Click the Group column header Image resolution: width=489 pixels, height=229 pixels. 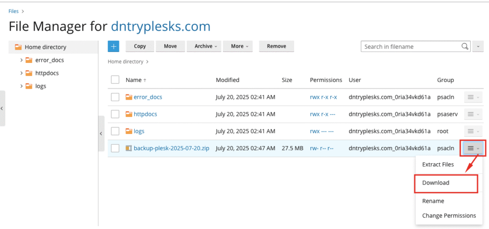[x=446, y=80]
